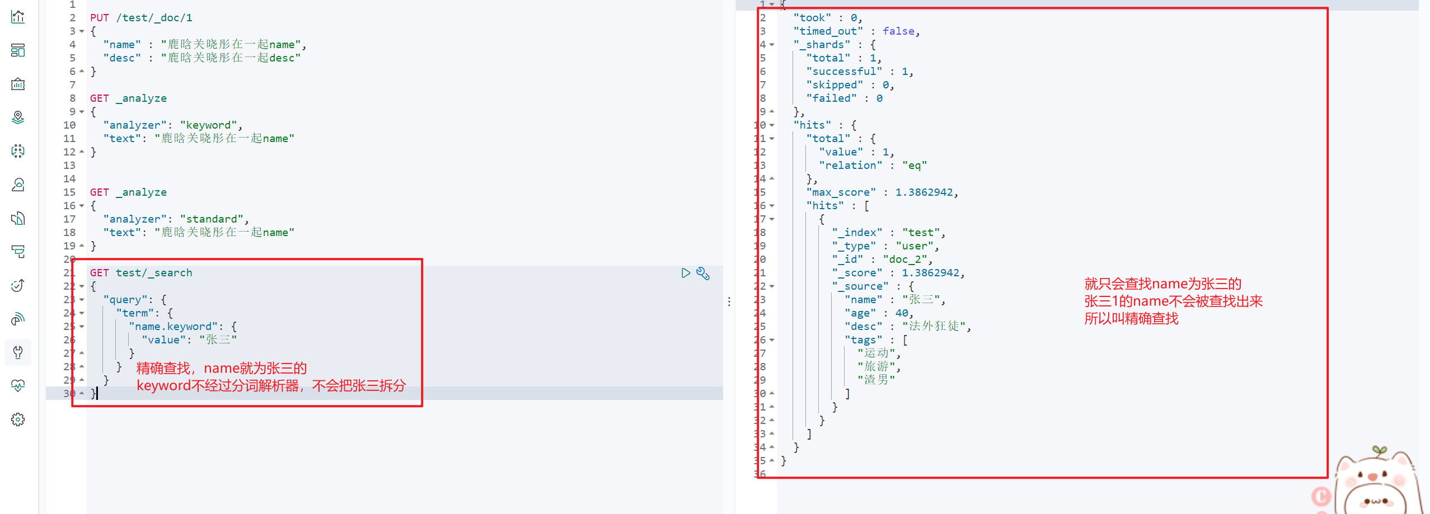Click the "value": "张三" line in editor

189,340
